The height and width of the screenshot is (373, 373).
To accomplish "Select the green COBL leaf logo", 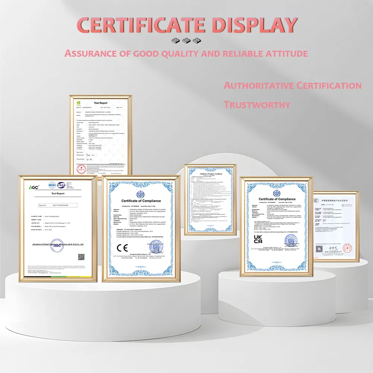I will (x=79, y=103).
